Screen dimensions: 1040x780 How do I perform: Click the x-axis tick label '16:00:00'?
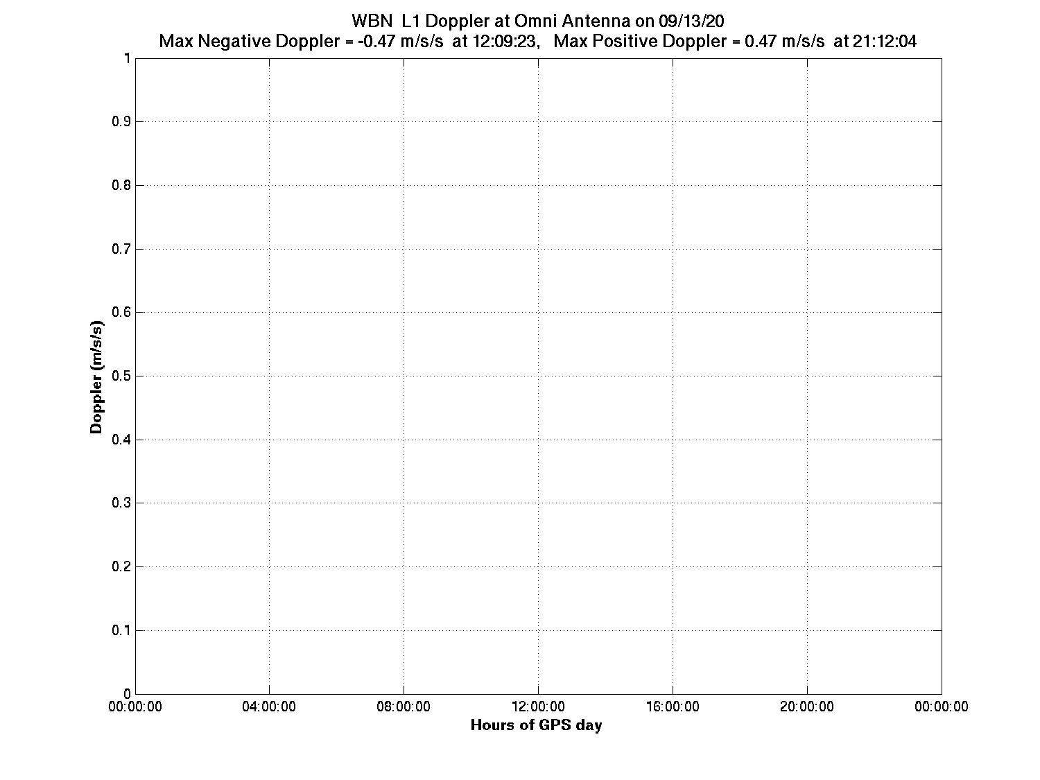673,707
